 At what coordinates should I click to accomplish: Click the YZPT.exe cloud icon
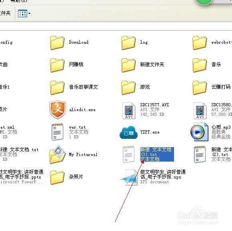pos(128,132)
